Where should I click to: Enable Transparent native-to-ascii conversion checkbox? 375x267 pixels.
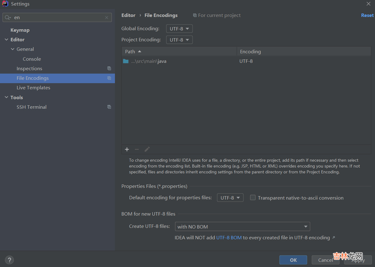pyautogui.click(x=253, y=198)
